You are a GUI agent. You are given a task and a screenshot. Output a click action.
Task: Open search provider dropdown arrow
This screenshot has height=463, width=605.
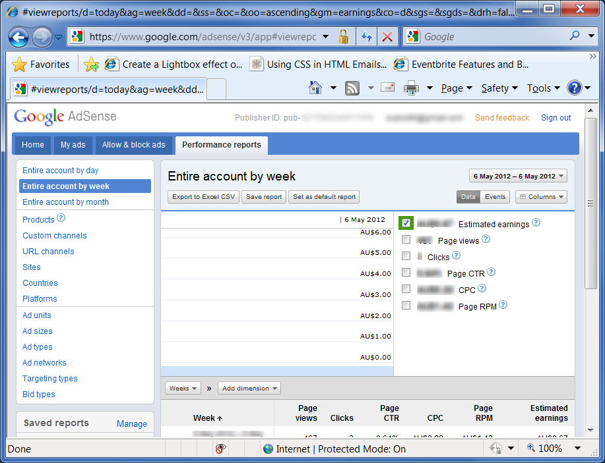coord(591,36)
